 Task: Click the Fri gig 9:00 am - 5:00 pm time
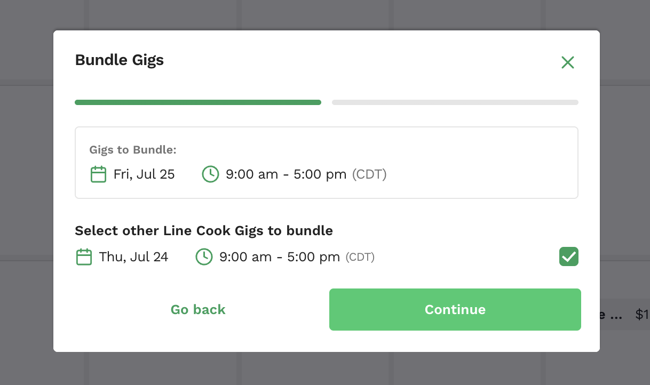point(286,174)
